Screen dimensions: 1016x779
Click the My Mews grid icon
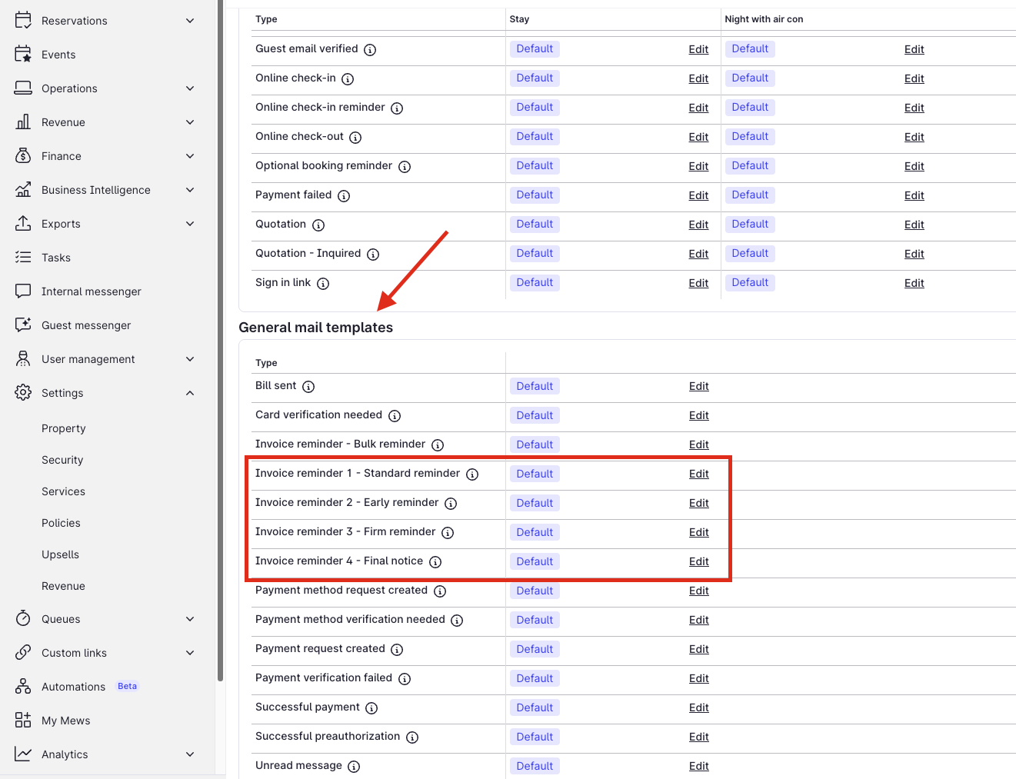click(x=23, y=720)
